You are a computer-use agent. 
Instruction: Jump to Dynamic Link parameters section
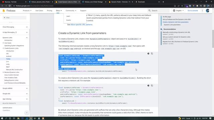(172, 25)
